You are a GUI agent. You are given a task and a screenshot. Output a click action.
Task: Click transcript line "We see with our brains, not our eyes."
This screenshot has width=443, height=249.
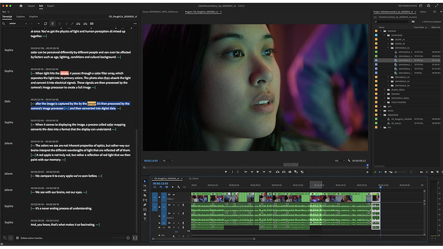tap(59, 192)
